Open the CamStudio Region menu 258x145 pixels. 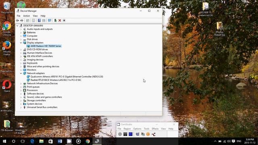click(127, 129)
